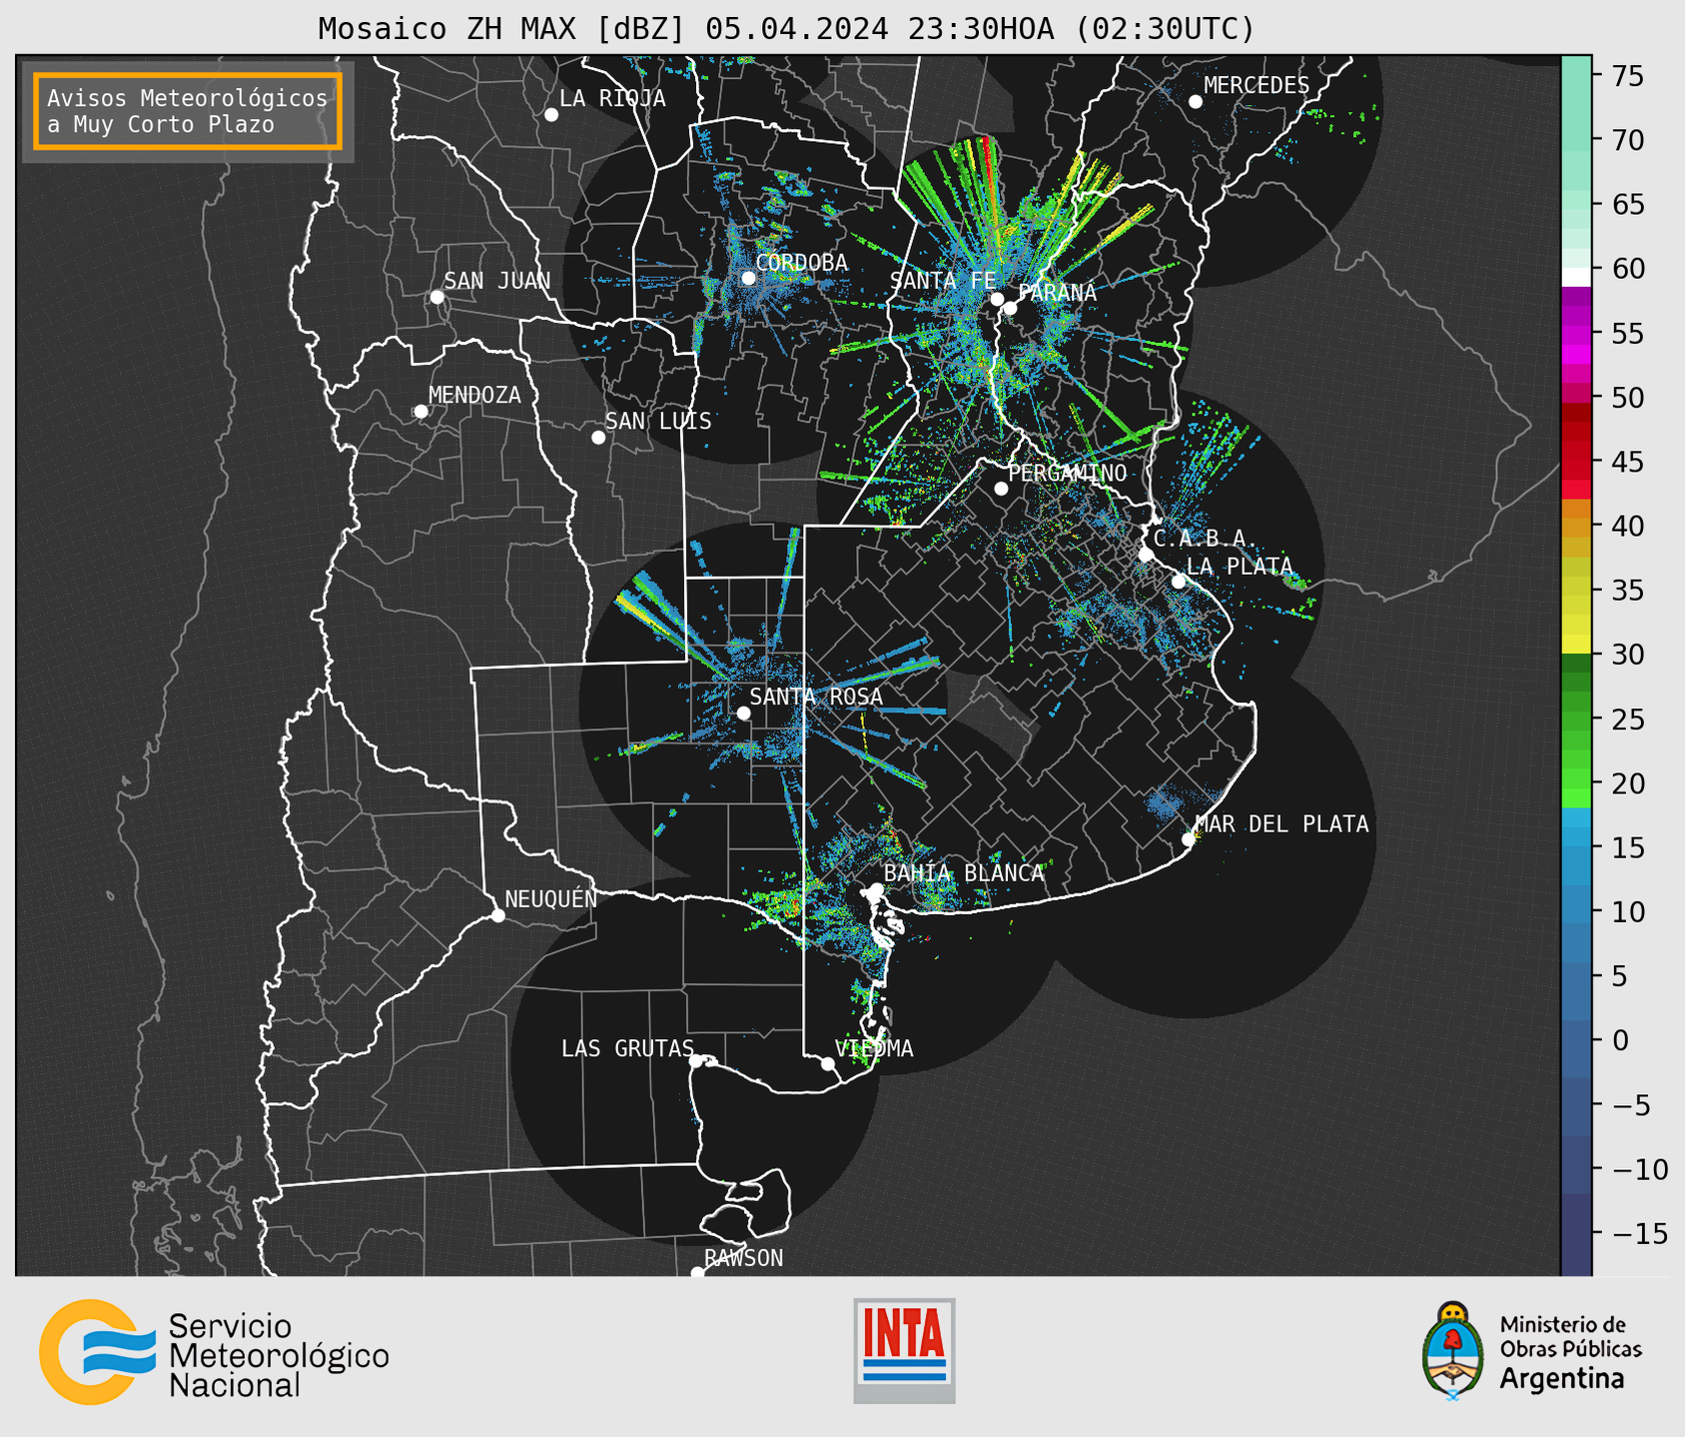The width and height of the screenshot is (1685, 1437).
Task: Click the NEUQUÉN label text
Action: click(551, 898)
